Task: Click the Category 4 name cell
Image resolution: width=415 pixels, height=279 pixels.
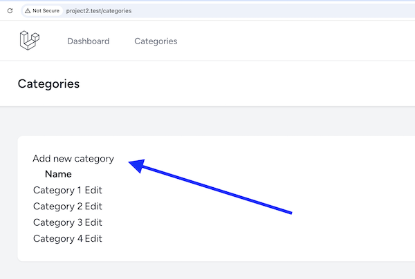Action: point(58,238)
